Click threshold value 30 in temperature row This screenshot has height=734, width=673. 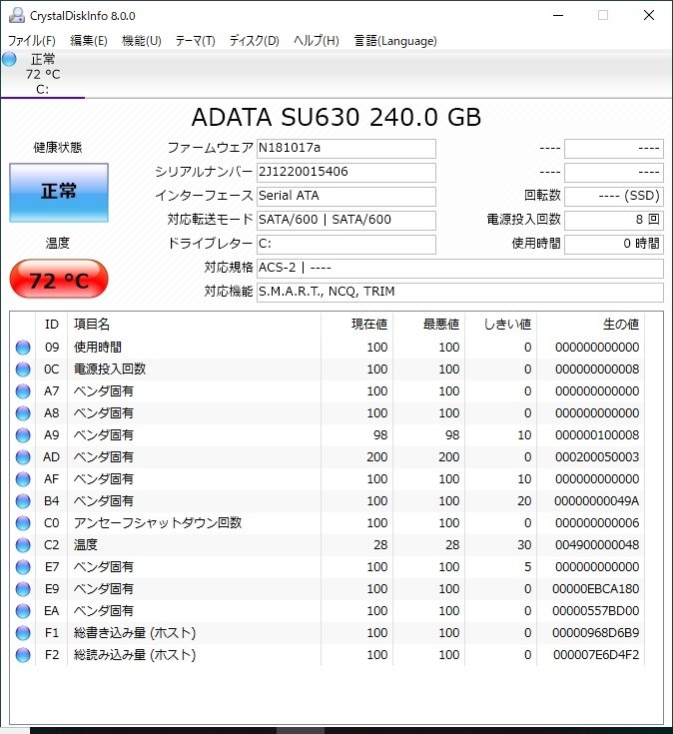click(524, 545)
